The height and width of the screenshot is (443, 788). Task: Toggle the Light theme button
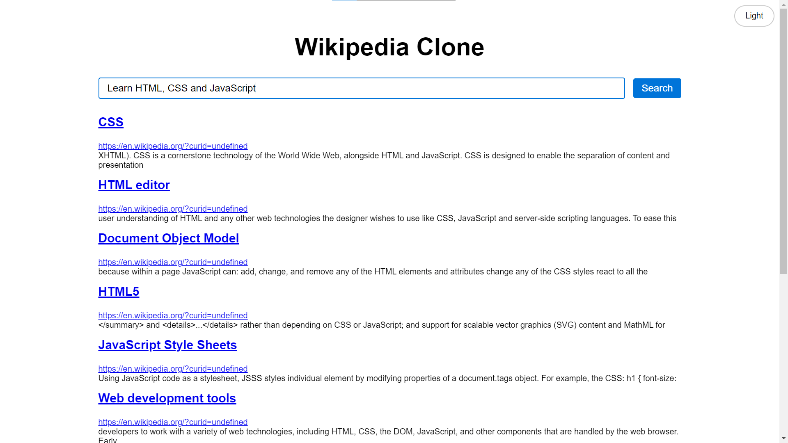[x=754, y=16]
